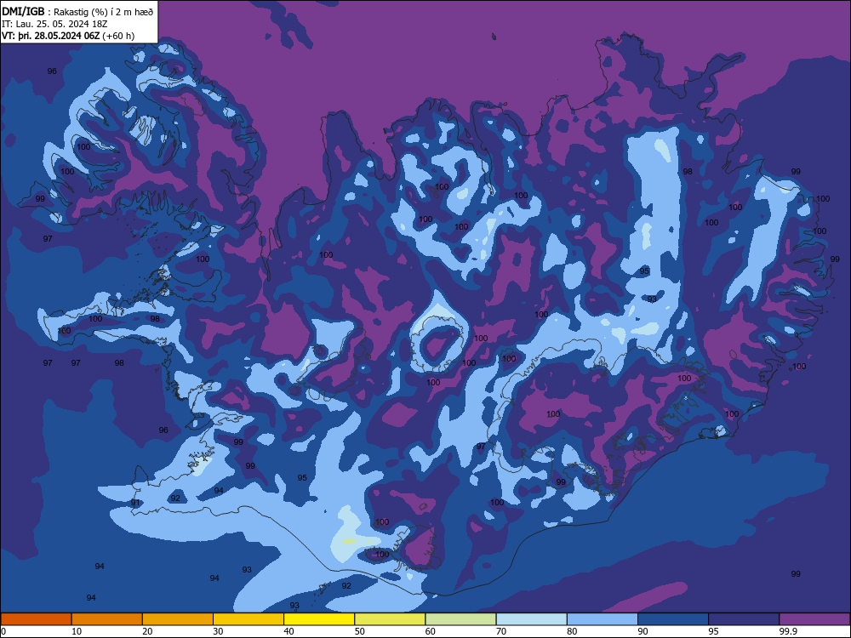Select the 'VT: þri. 28.05.2024 06Z' text
Screen dimensions: 851x638
click(x=50, y=36)
